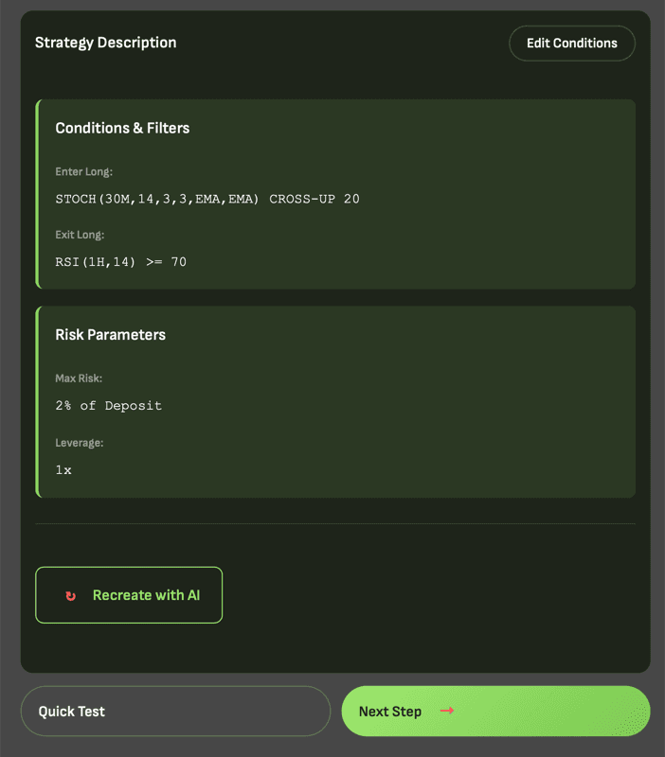
Task: Click the green accent bar beside Risk Parameters
Action: (x=37, y=401)
